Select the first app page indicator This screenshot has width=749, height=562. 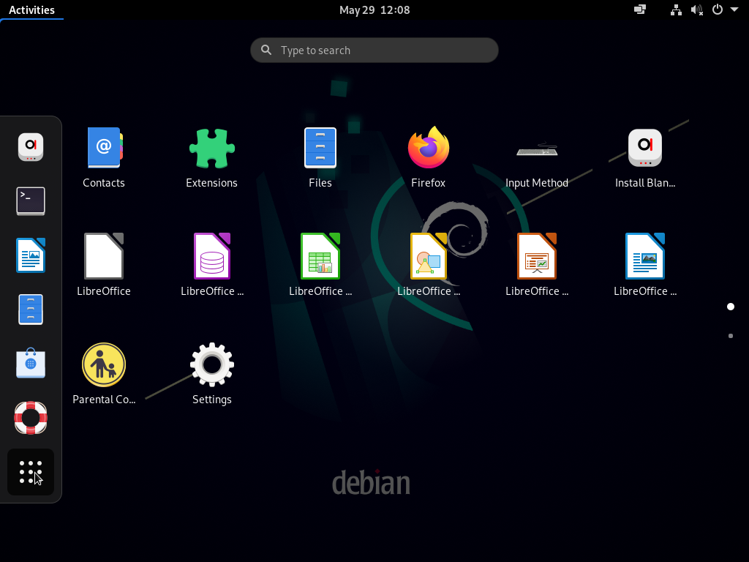click(731, 307)
